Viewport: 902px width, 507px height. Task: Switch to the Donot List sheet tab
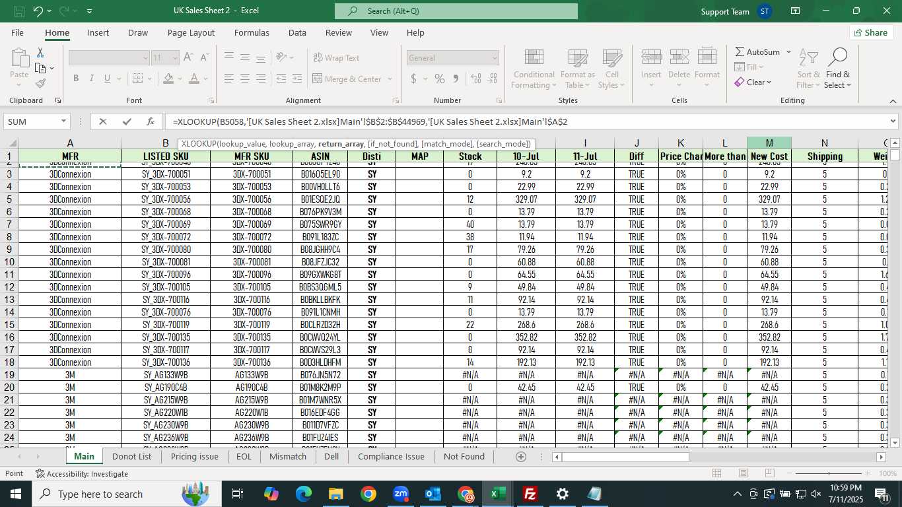pyautogui.click(x=131, y=456)
